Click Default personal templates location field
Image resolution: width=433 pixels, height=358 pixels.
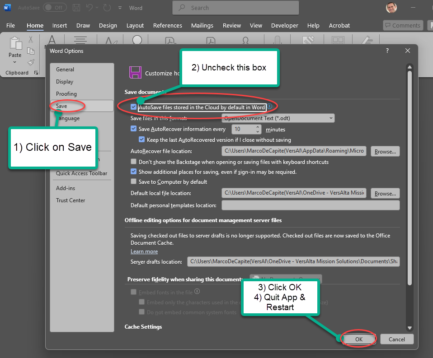coord(311,205)
